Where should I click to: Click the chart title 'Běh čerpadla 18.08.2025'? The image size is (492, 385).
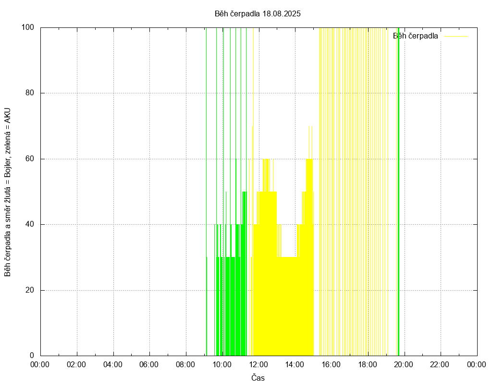(258, 14)
